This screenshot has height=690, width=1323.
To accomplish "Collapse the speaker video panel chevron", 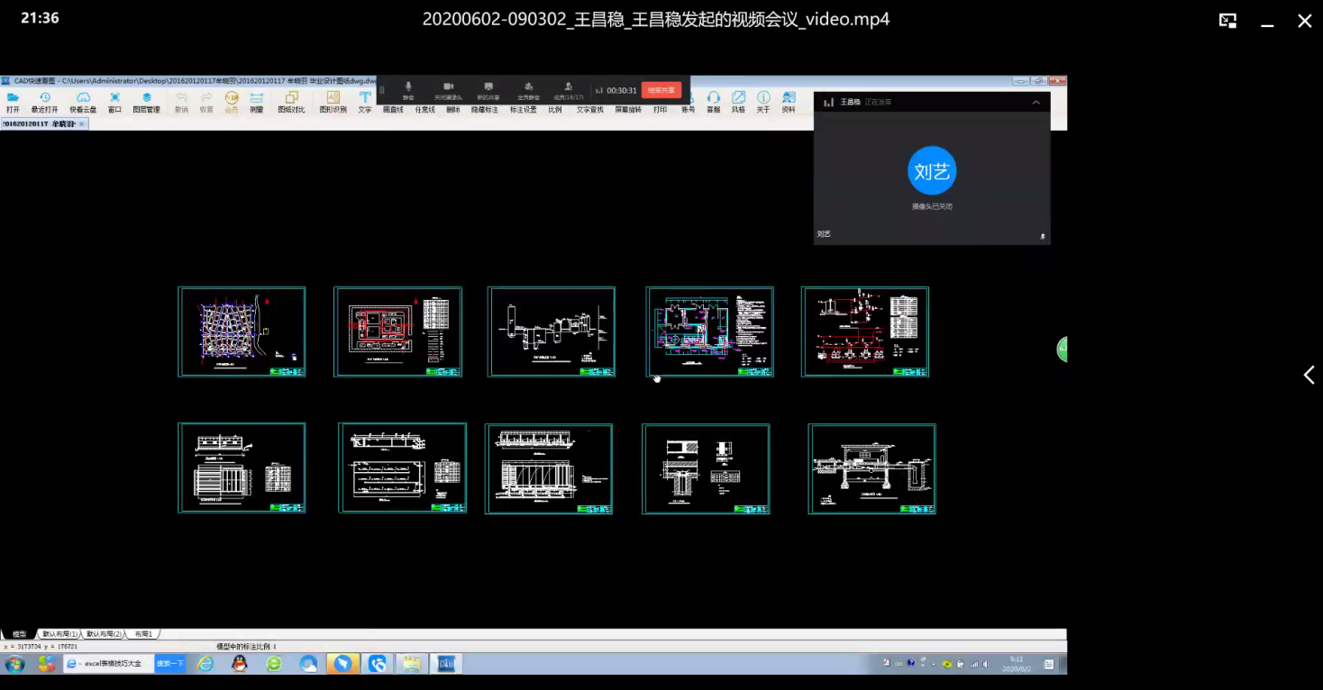I will coord(1036,103).
